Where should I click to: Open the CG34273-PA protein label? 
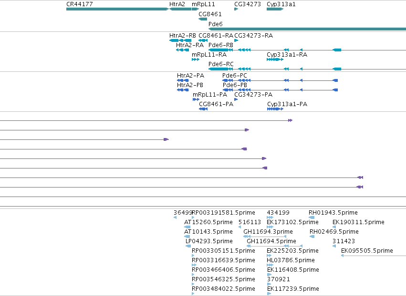coord(253,95)
